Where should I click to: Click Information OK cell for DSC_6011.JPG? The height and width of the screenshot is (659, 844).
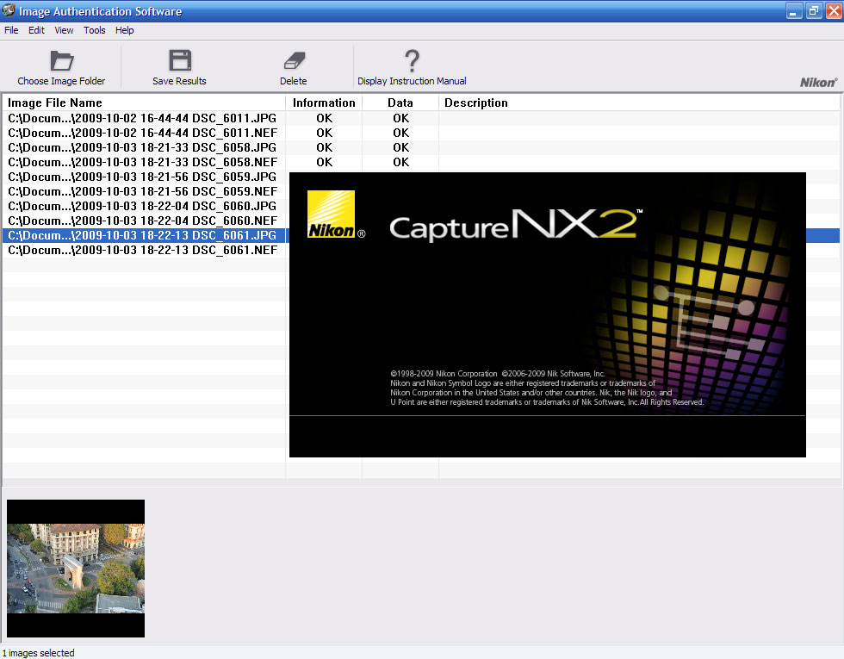pos(325,119)
